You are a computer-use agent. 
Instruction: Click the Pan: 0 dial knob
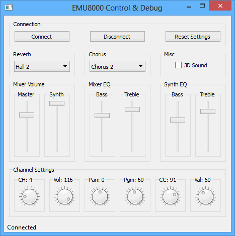(100, 196)
